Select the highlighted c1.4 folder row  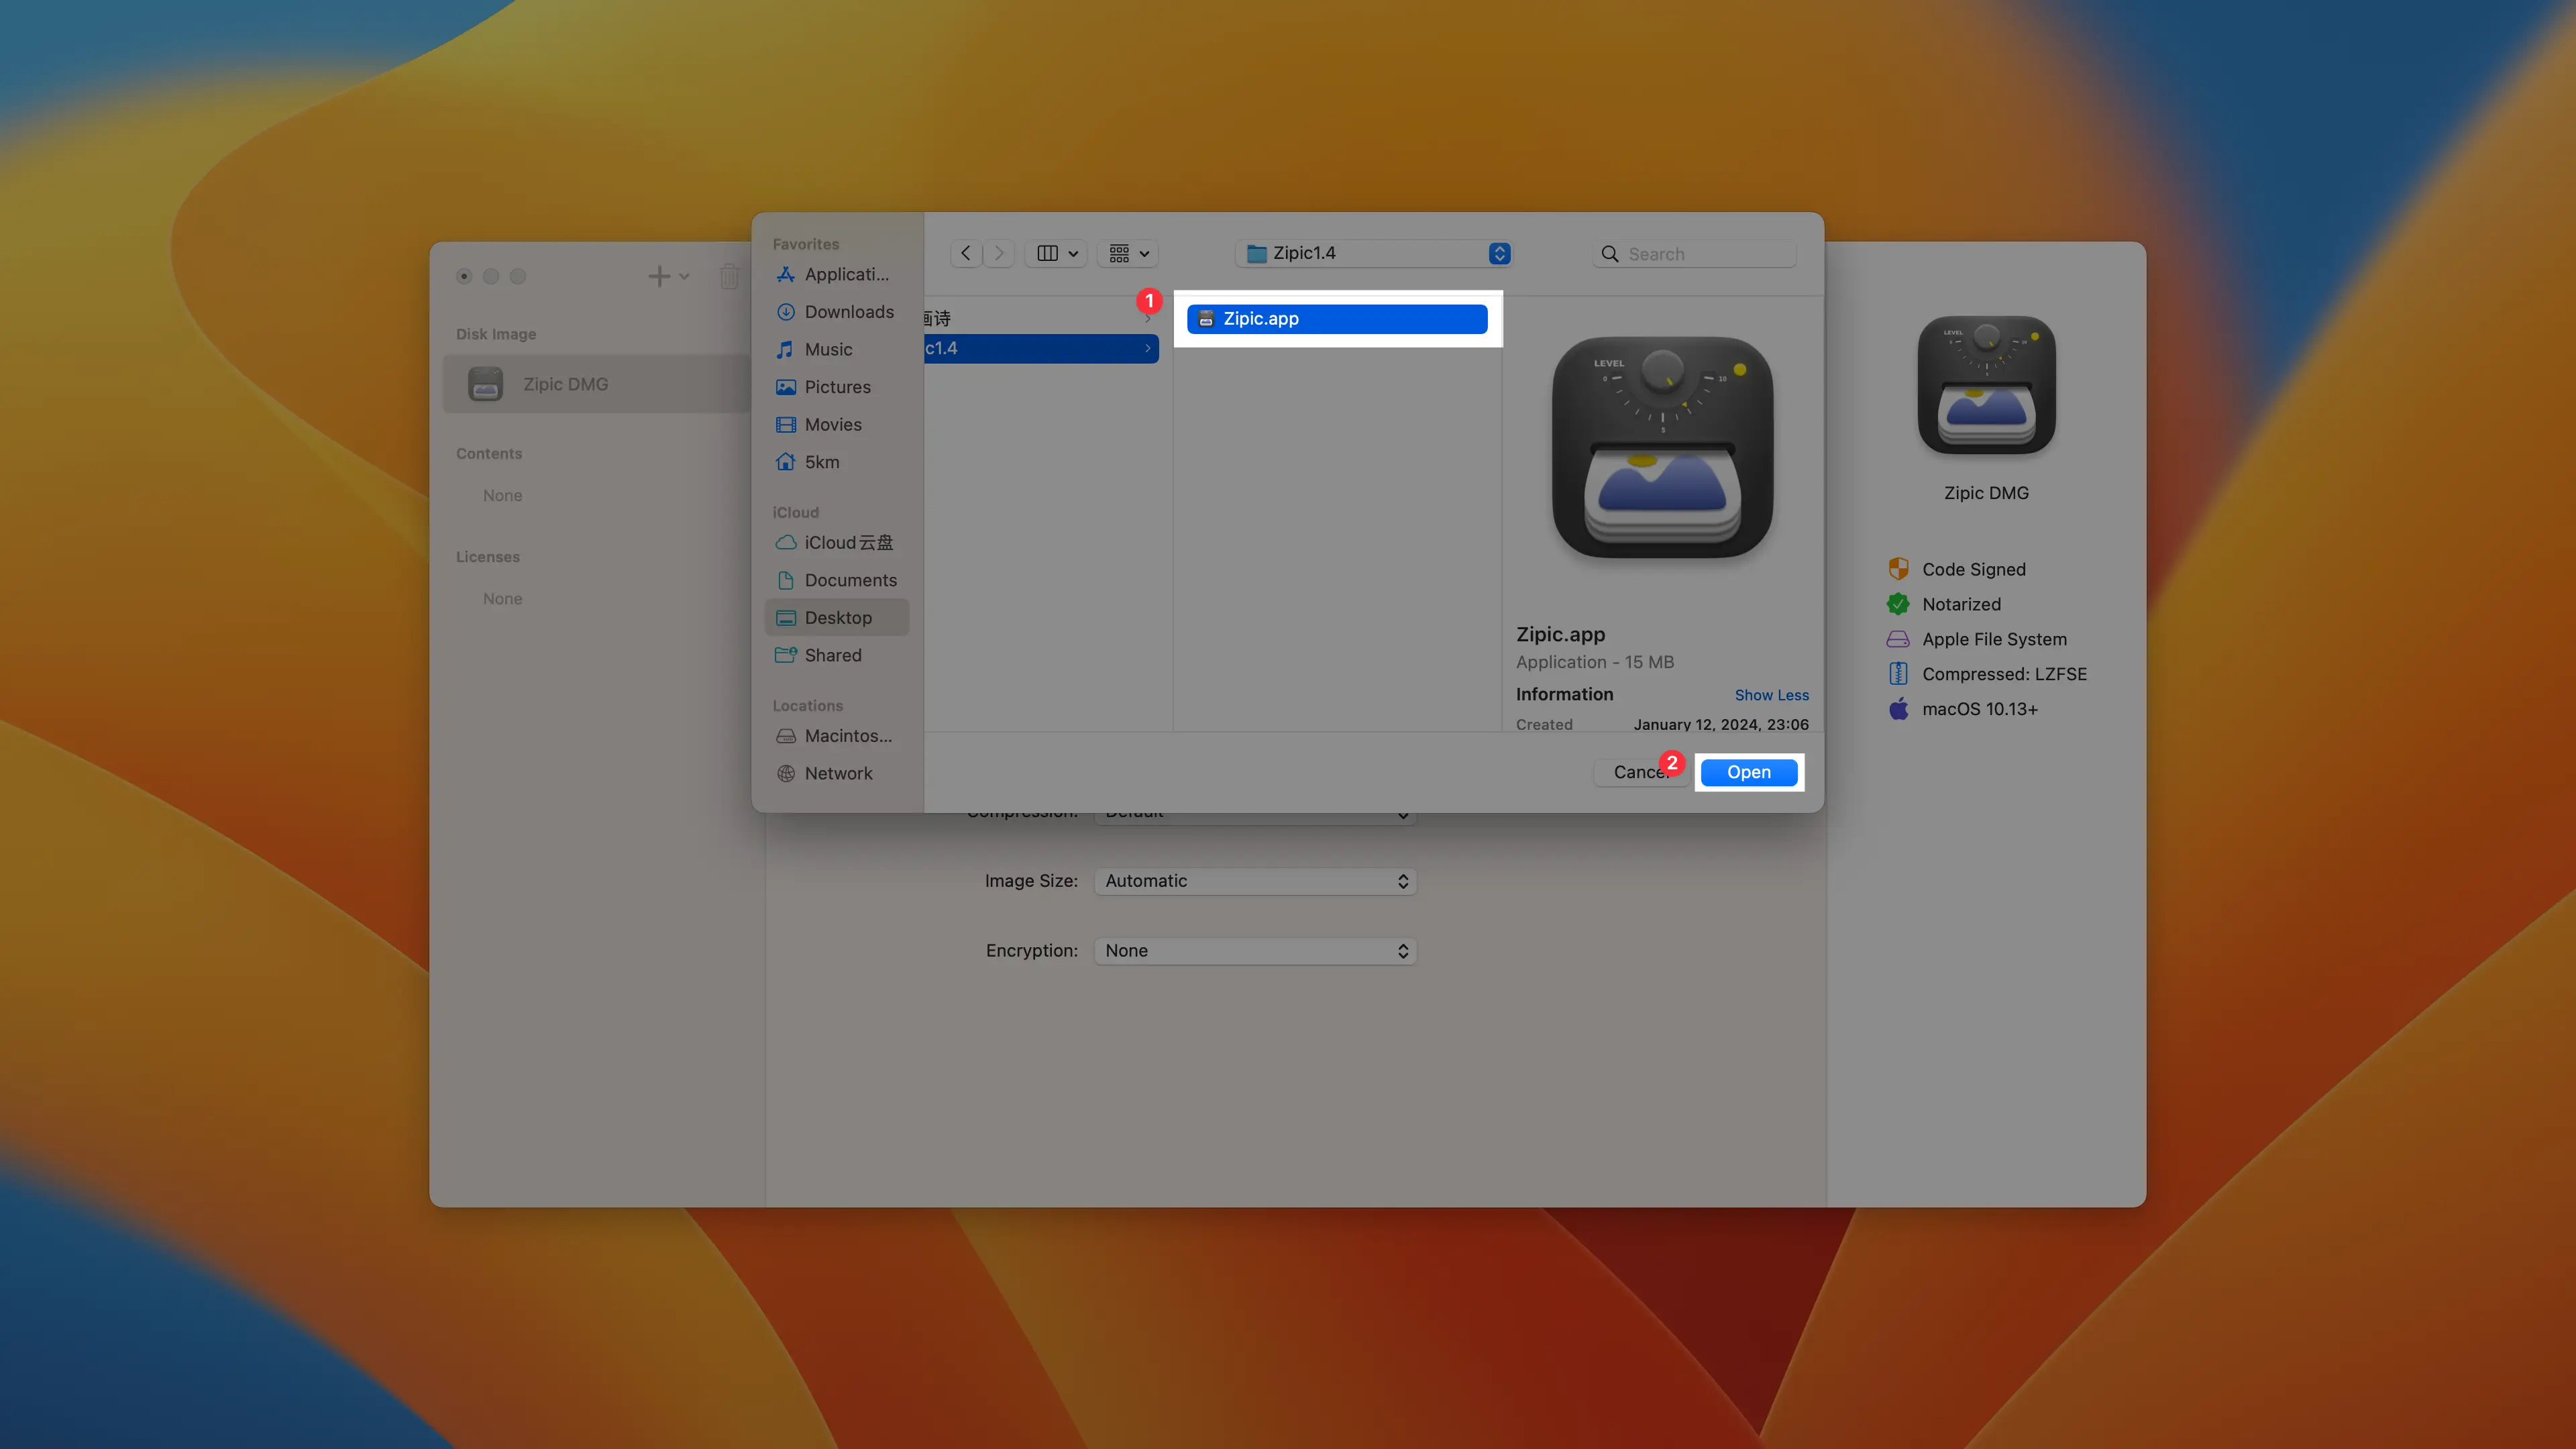point(1041,348)
